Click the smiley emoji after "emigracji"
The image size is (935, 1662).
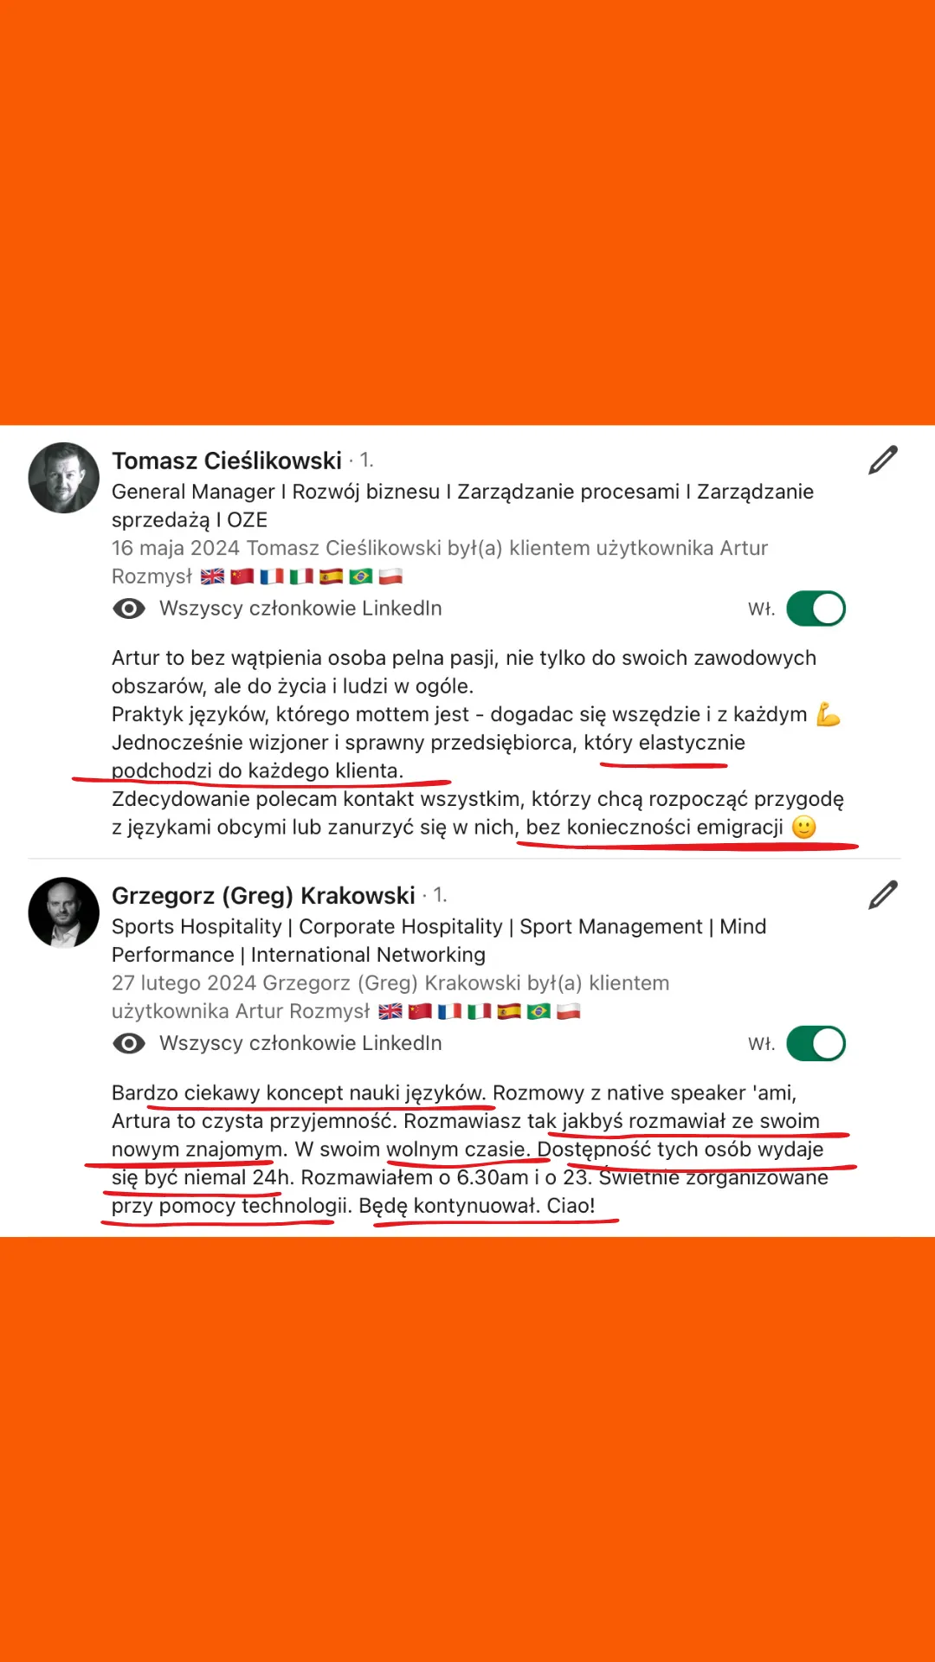pos(804,828)
